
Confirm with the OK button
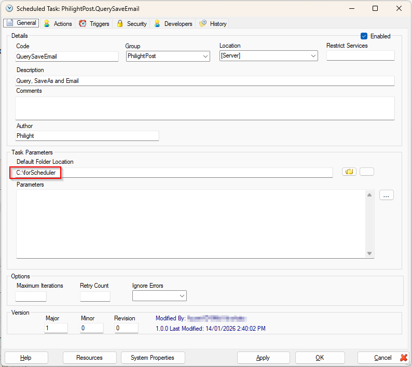[x=320, y=358]
